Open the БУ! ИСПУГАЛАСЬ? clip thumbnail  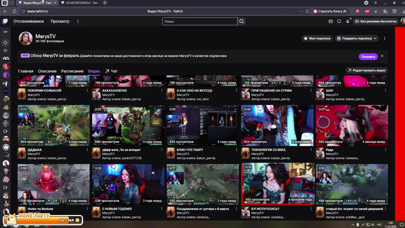278,184
